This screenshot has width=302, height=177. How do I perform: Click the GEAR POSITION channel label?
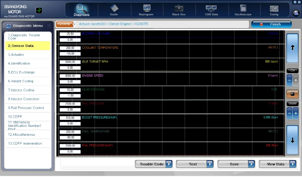point(93,90)
